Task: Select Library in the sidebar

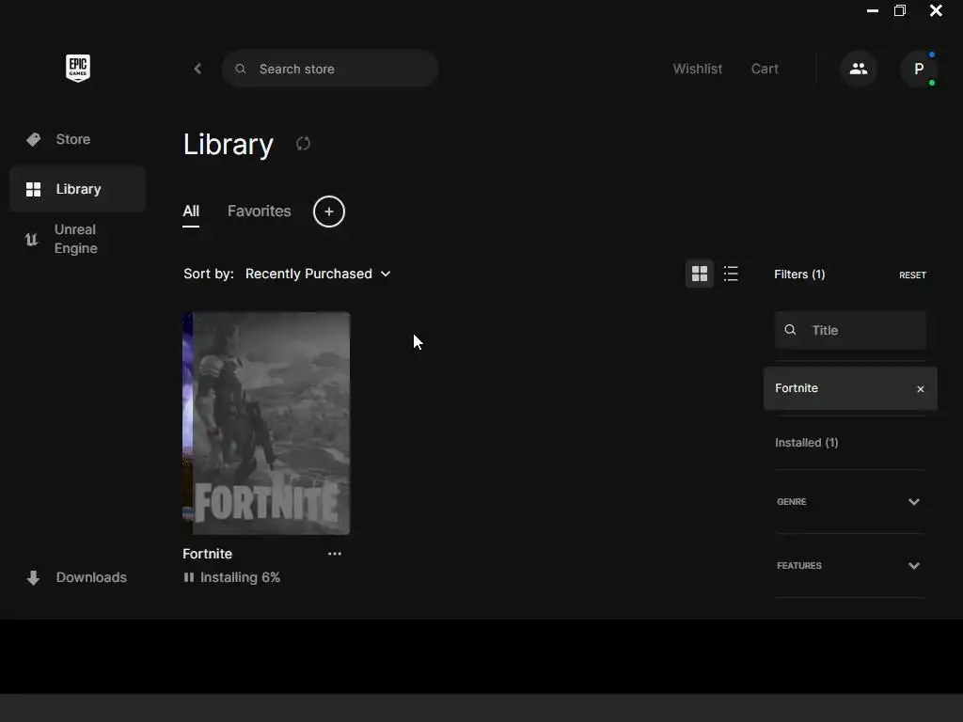Action: (77, 189)
